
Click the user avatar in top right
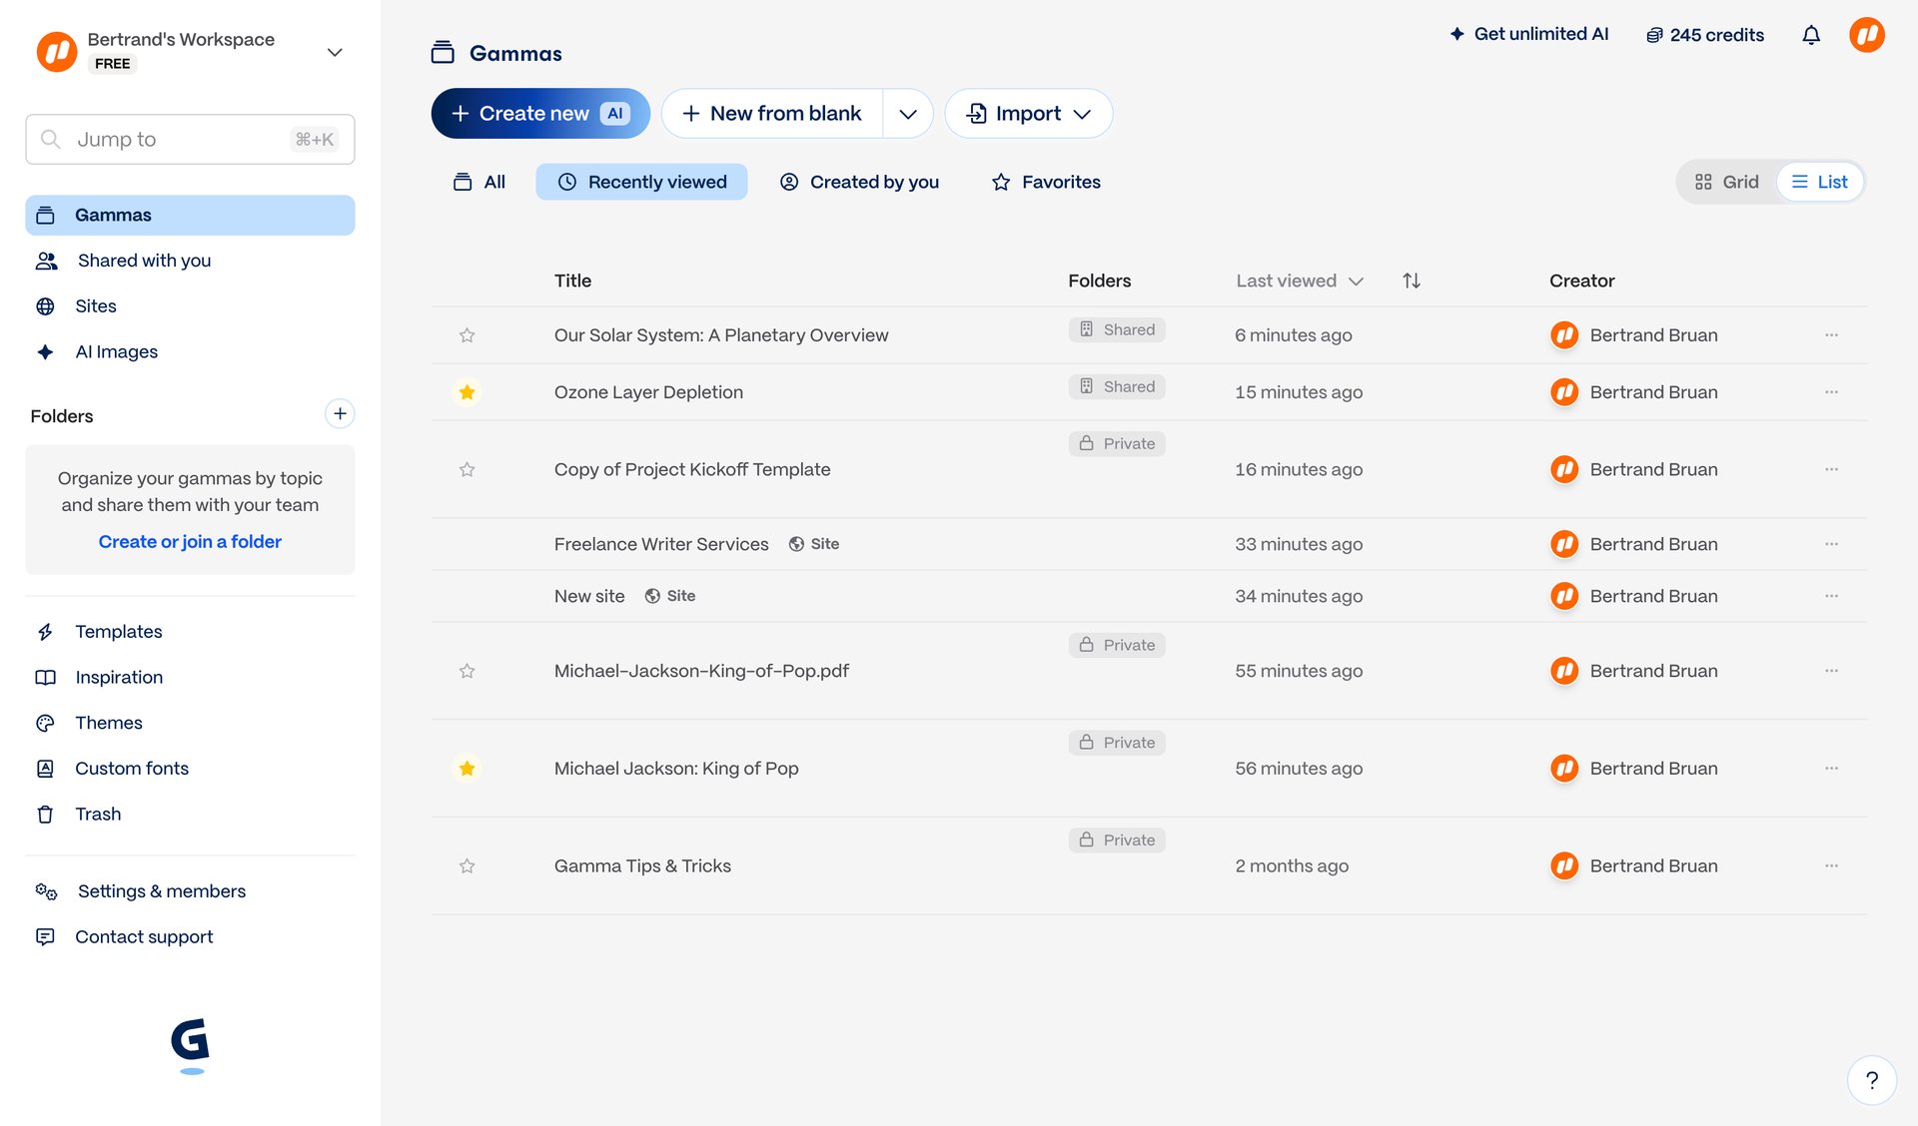pyautogui.click(x=1866, y=35)
